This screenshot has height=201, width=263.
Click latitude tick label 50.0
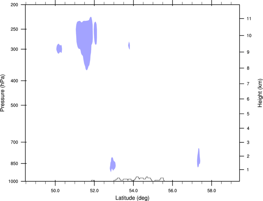coord(55,190)
